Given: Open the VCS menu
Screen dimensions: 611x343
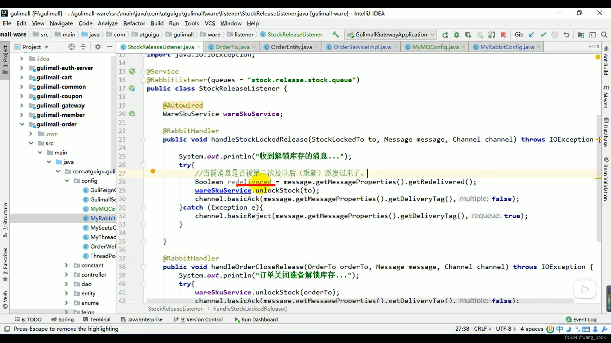Looking at the screenshot, I should pos(210,23).
